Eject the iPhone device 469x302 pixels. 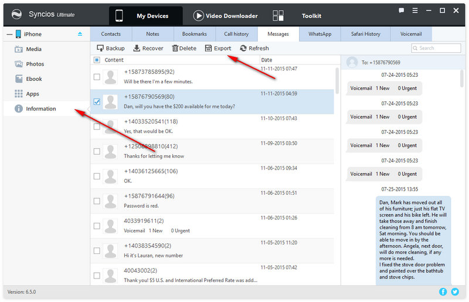(80, 35)
